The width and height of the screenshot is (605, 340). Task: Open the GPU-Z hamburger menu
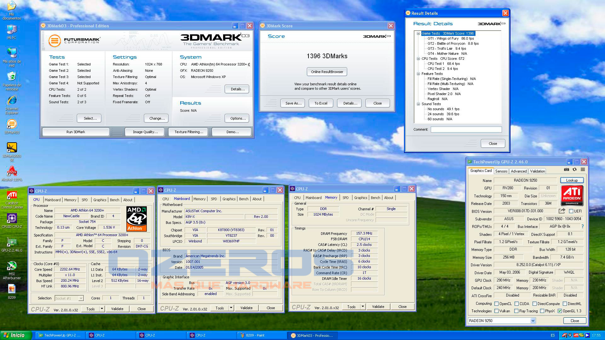pyautogui.click(x=583, y=169)
